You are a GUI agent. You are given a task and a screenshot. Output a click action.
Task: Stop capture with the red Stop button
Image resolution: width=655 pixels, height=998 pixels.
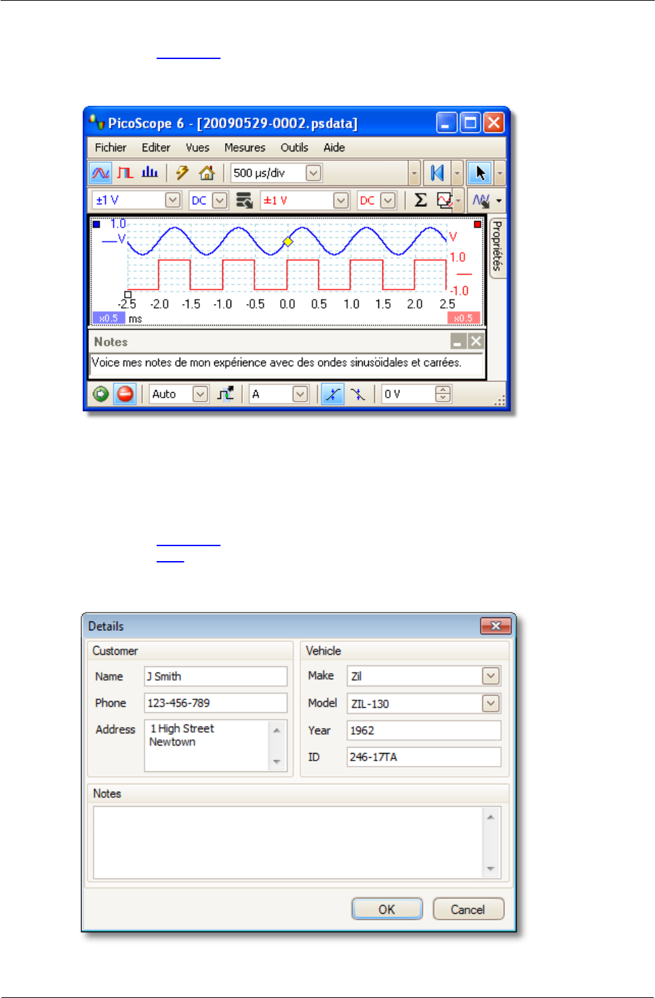click(125, 394)
